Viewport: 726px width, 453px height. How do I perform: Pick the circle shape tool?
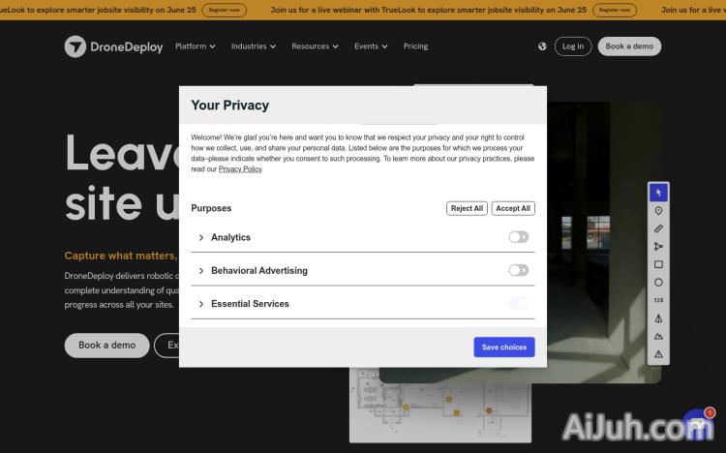[658, 283]
